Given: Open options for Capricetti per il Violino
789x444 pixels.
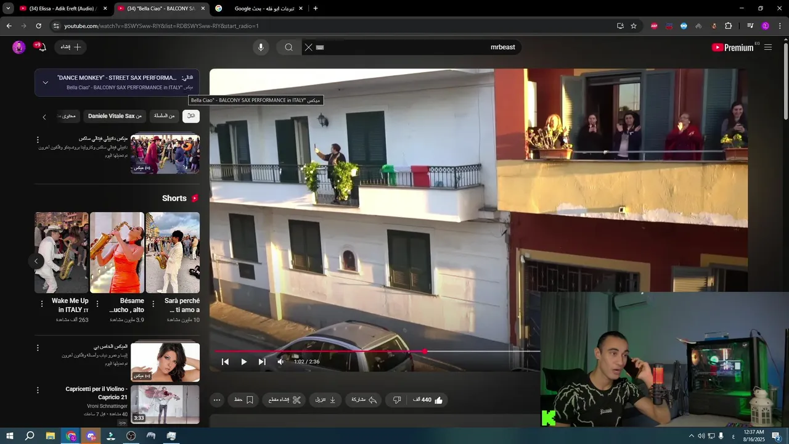Looking at the screenshot, I should tap(38, 390).
